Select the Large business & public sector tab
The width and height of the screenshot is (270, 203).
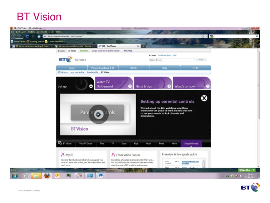(105, 51)
